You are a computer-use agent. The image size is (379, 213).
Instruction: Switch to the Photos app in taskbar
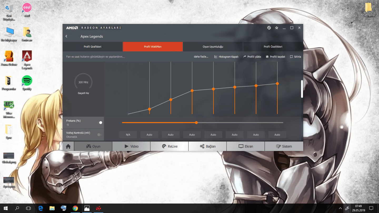point(87,208)
